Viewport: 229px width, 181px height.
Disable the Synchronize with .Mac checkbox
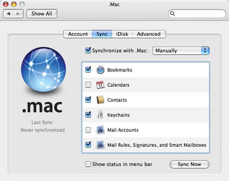click(x=88, y=50)
